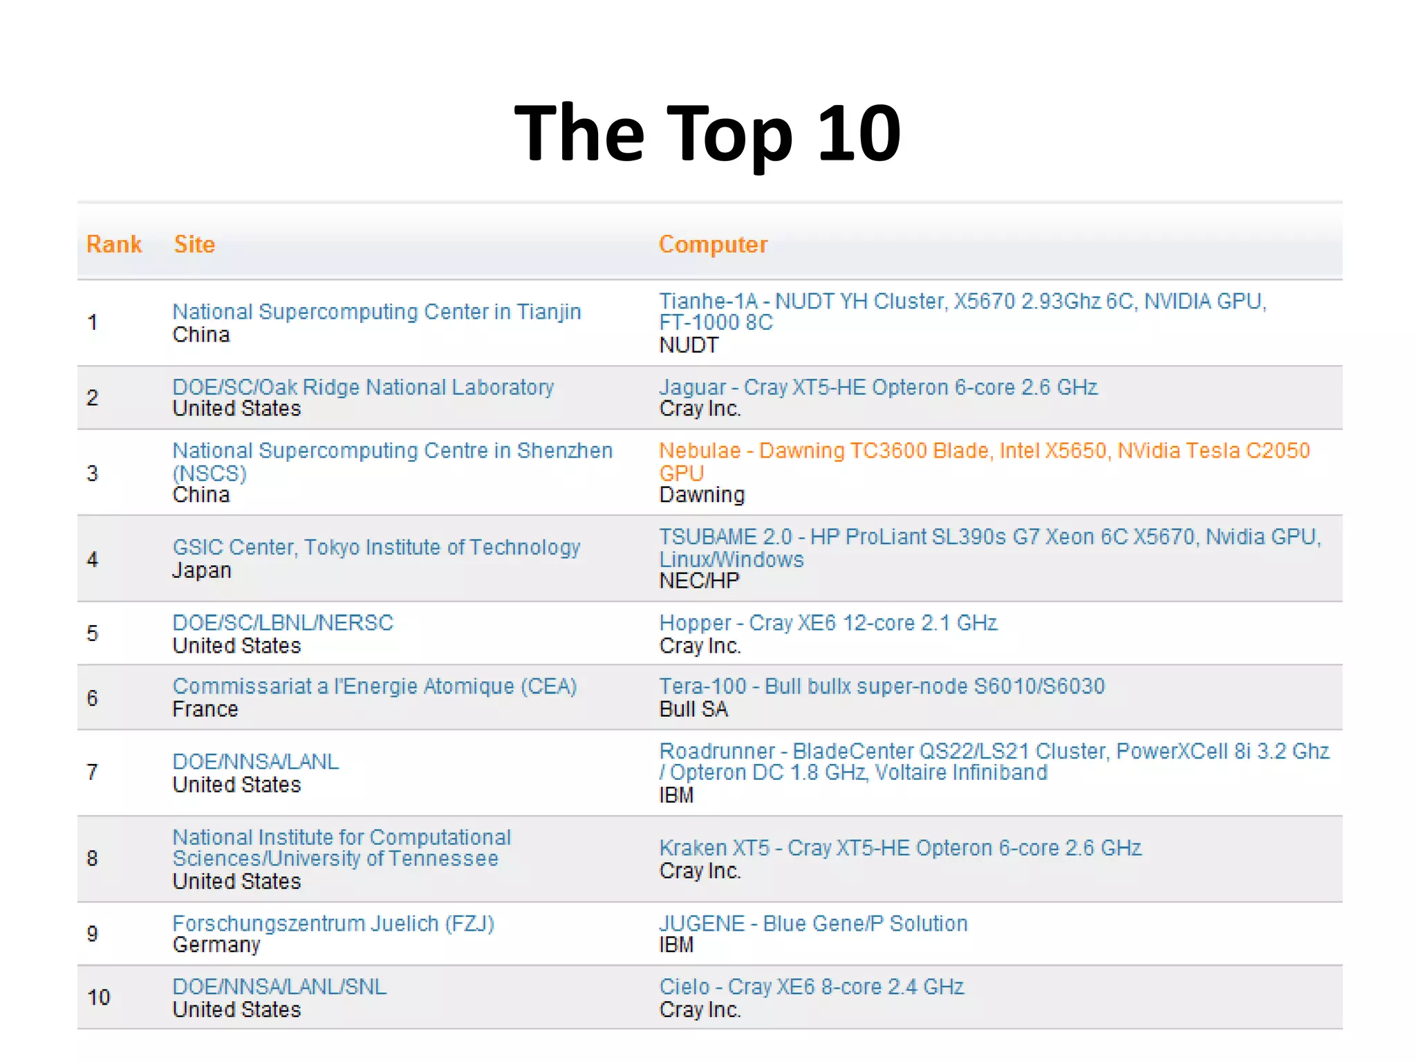
Task: Open National Supercomputing Center in Tianjin link
Action: point(377,312)
